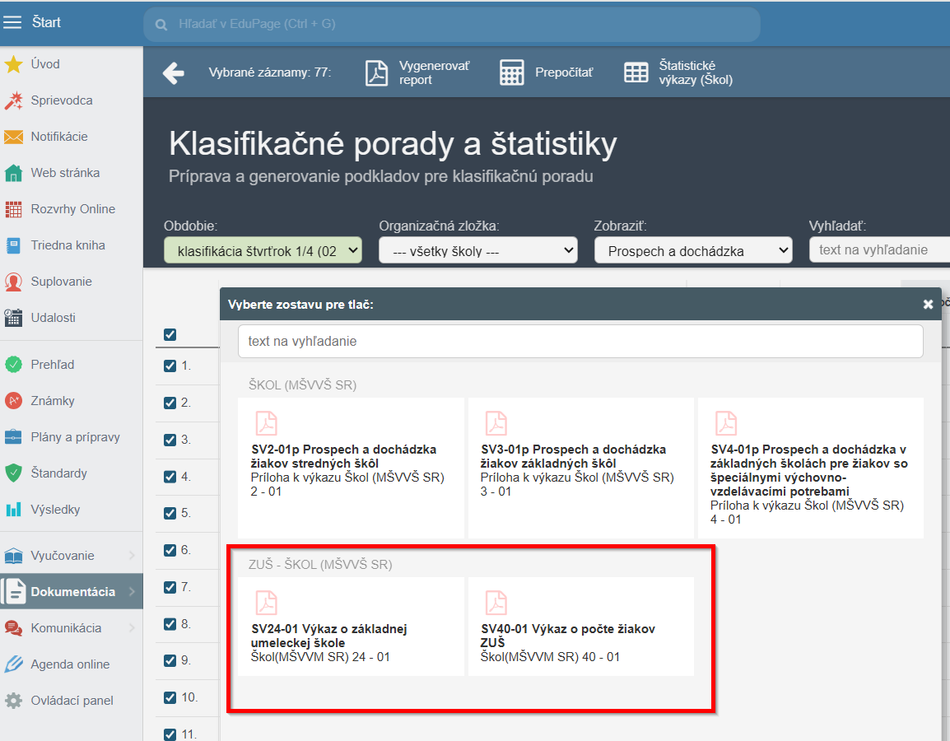
Task: Uncheck the checkbox for row 5
Action: point(170,513)
